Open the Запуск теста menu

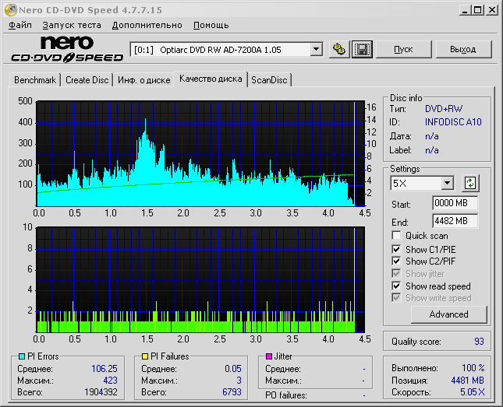[x=72, y=25]
